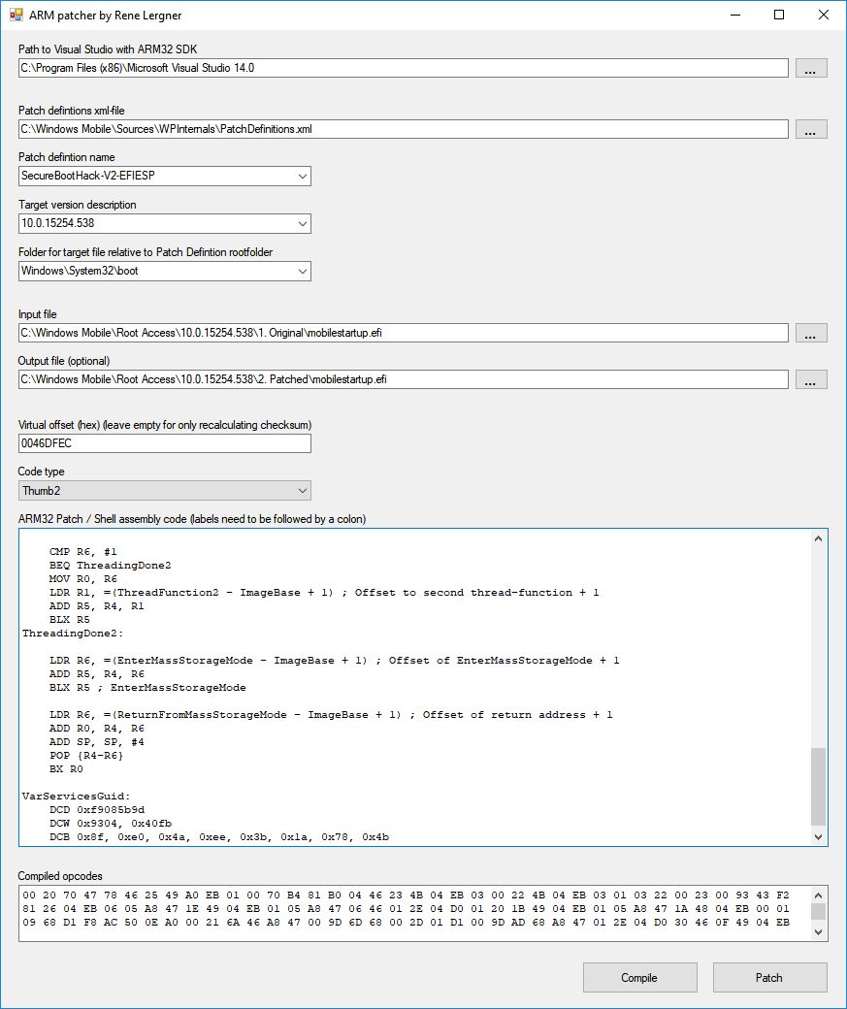
Task: Browse for the Patch definitions xml-file
Action: point(811,129)
